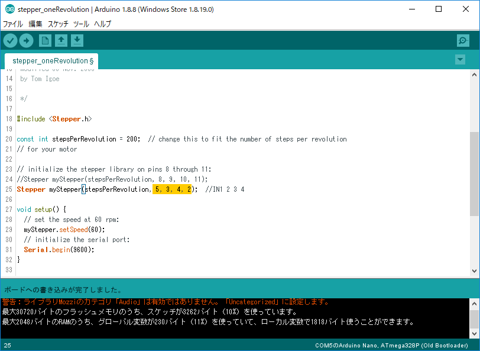Click '// initialize the serial port:' comment
Screen dimensions: 480x351
[76, 240]
